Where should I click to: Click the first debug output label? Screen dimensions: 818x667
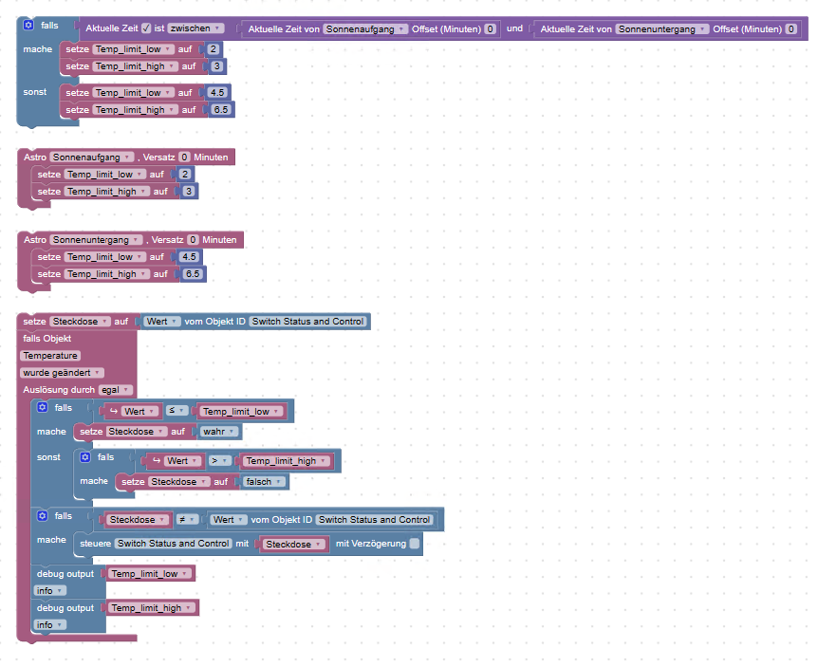(65, 574)
